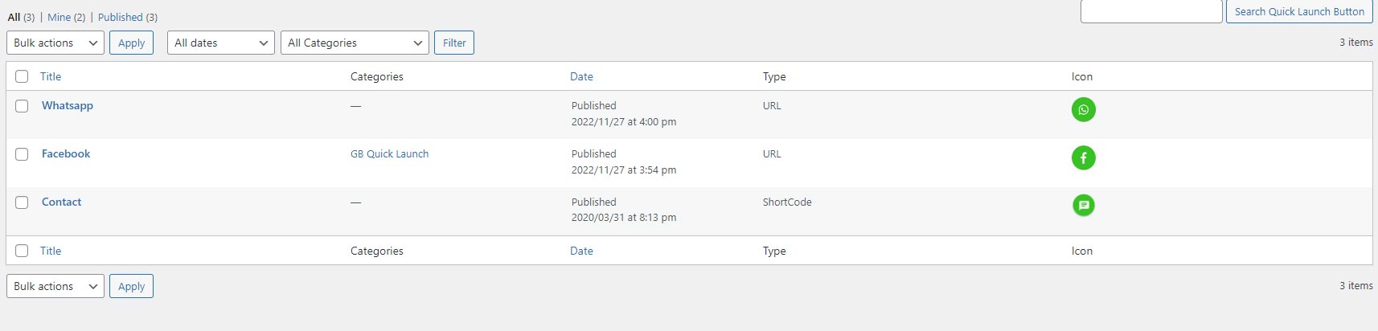
Task: Tick the checkbox for Whatsapp row
Action: [22, 106]
